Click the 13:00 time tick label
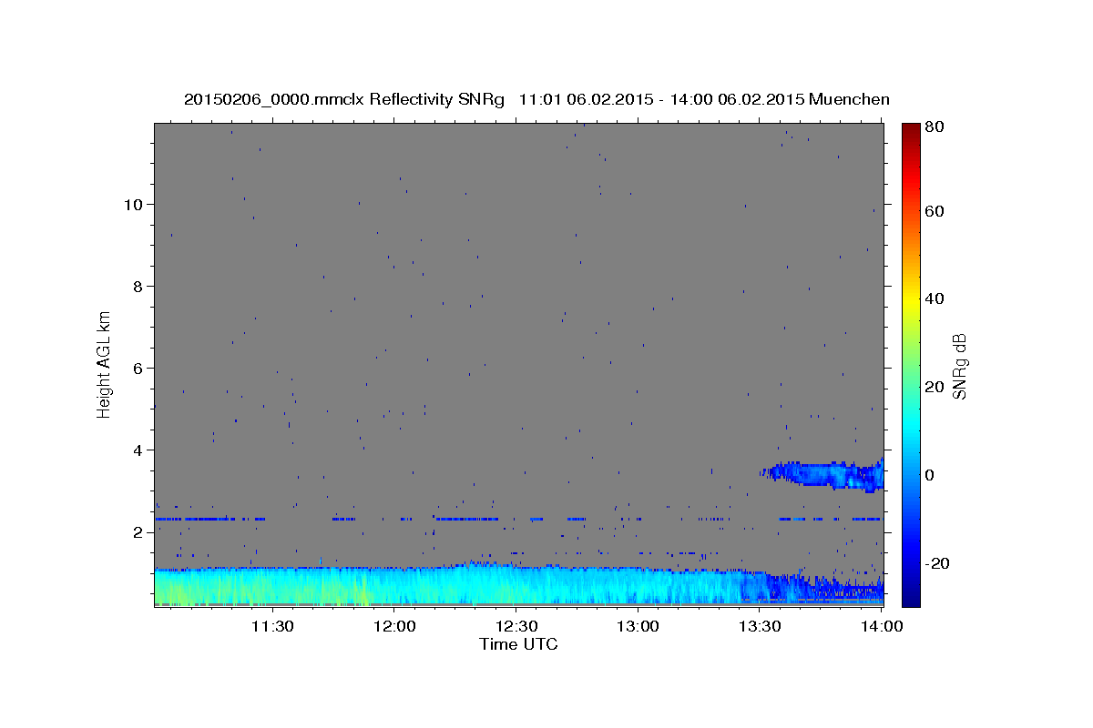Viewport: 1093px width, 728px height. [638, 626]
